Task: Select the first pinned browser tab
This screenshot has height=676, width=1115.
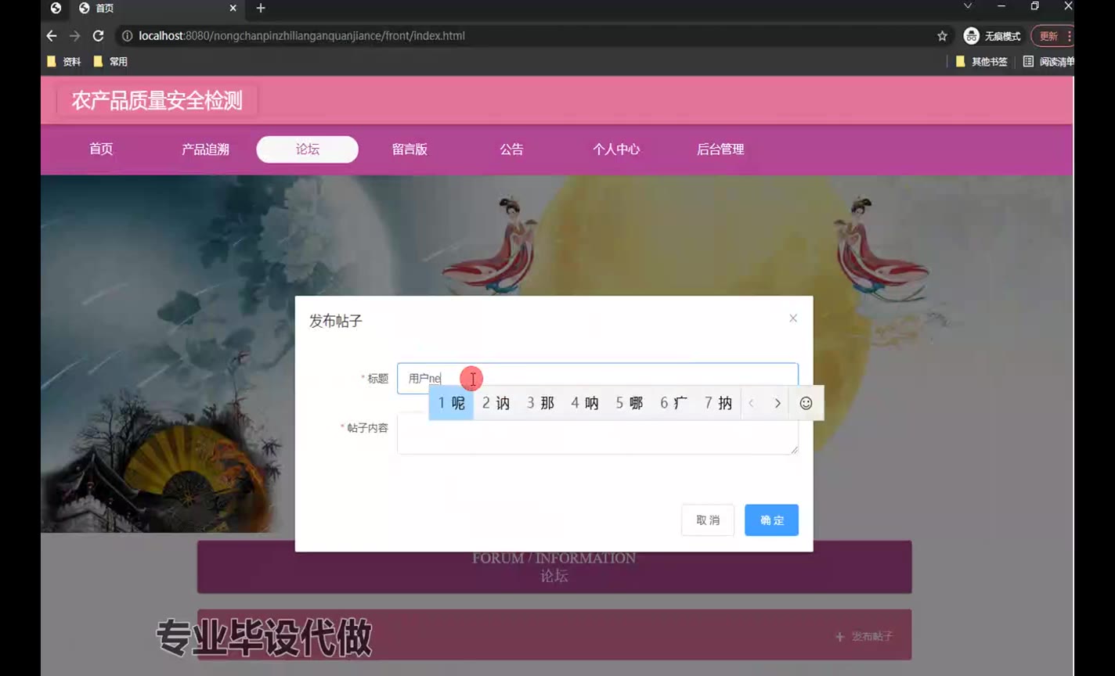Action: pos(56,8)
